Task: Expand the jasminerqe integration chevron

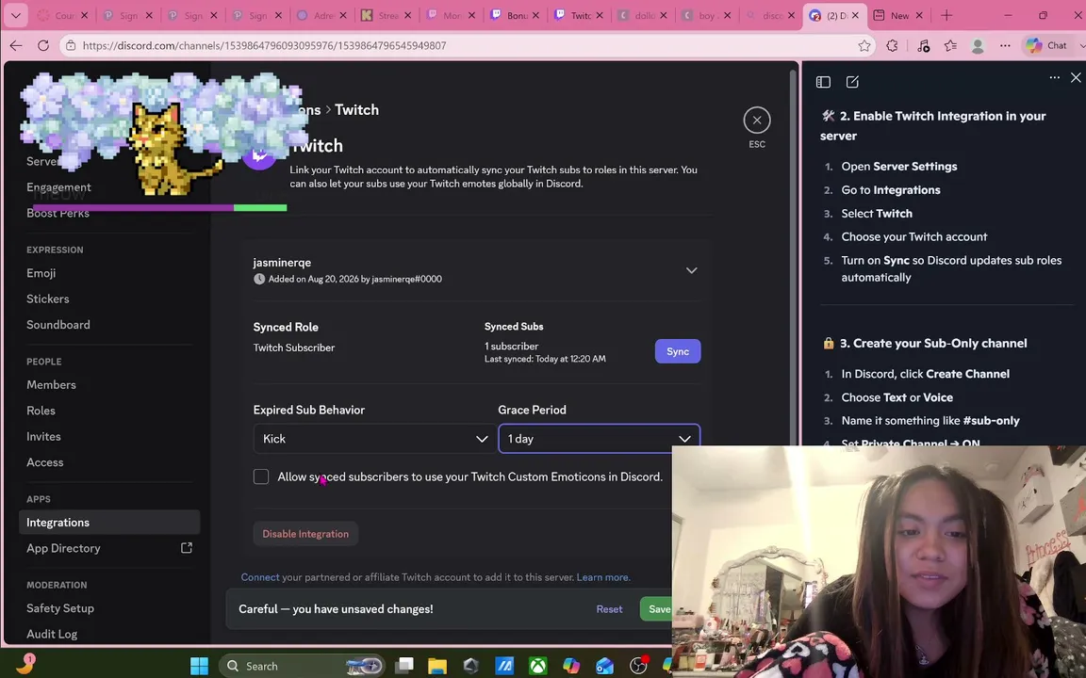Action: tap(691, 270)
